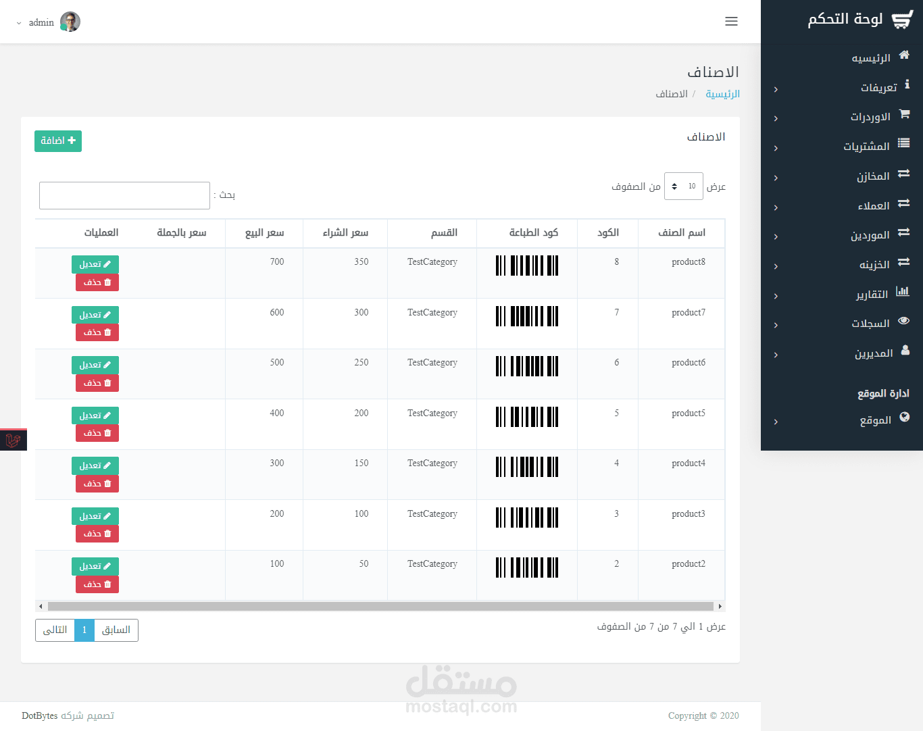Click تعديل for product4

click(x=95, y=465)
